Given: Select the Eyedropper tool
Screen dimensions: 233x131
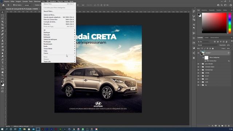Looking at the screenshot, I should point(3,31).
